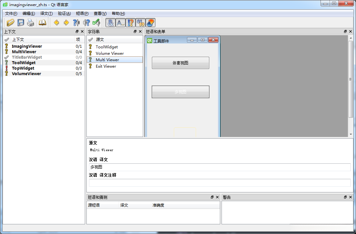Click the 源短语 column header
356x234 pixels.
click(103, 205)
